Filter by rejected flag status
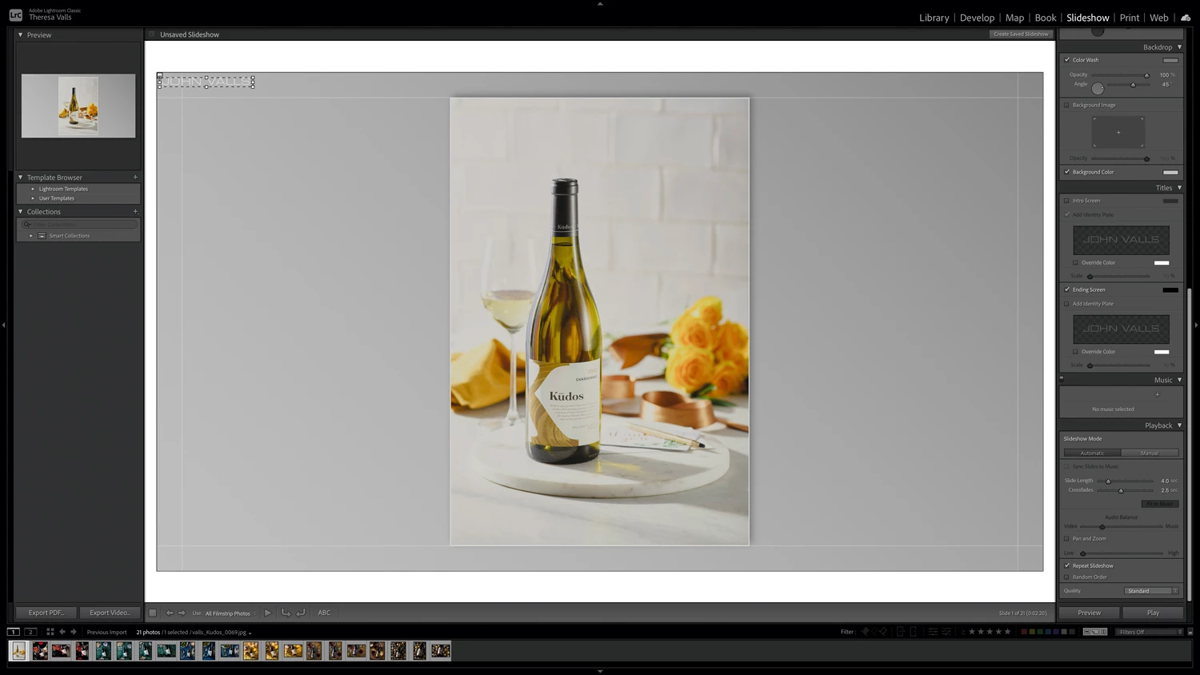 pyautogui.click(x=884, y=632)
